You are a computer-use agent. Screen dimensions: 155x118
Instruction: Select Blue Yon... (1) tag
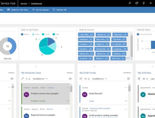[102, 39]
